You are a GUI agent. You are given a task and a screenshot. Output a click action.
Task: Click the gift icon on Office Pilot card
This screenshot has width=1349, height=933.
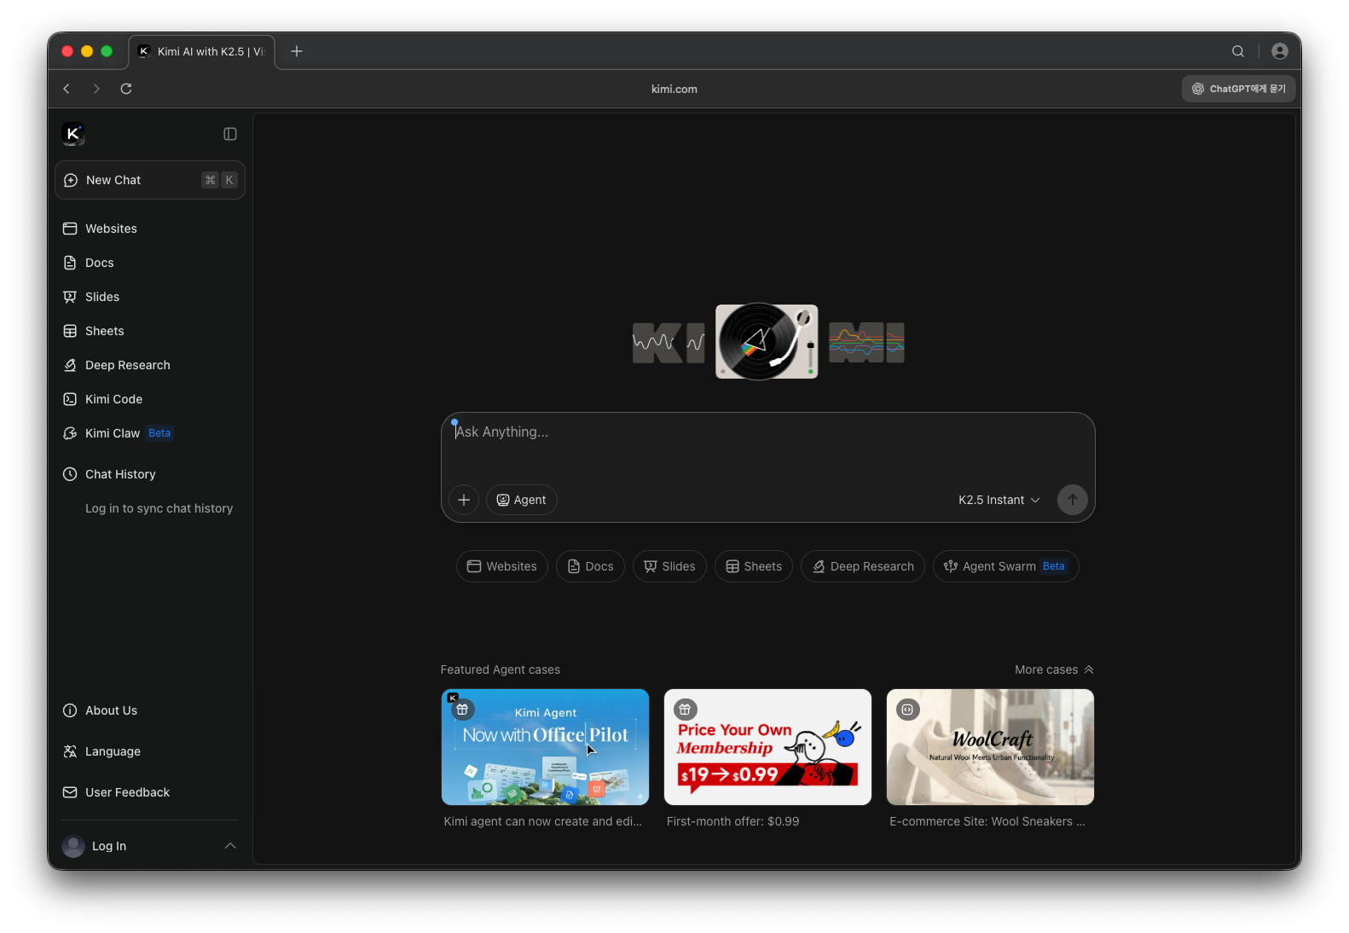(462, 710)
